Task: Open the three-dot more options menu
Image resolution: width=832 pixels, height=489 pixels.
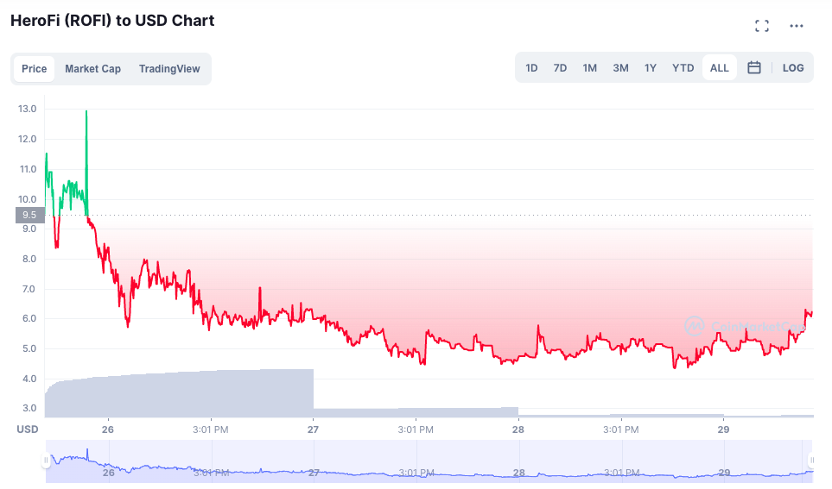Action: click(797, 25)
